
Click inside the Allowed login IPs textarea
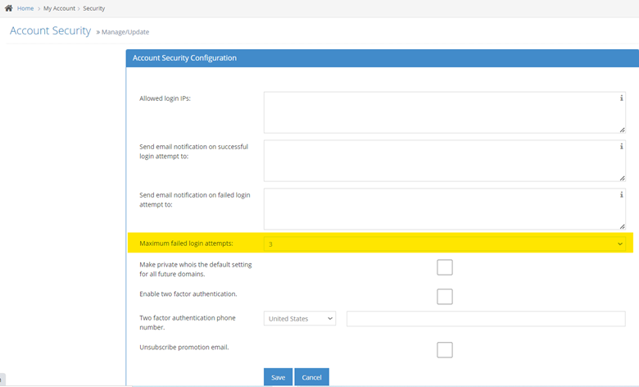click(x=441, y=112)
